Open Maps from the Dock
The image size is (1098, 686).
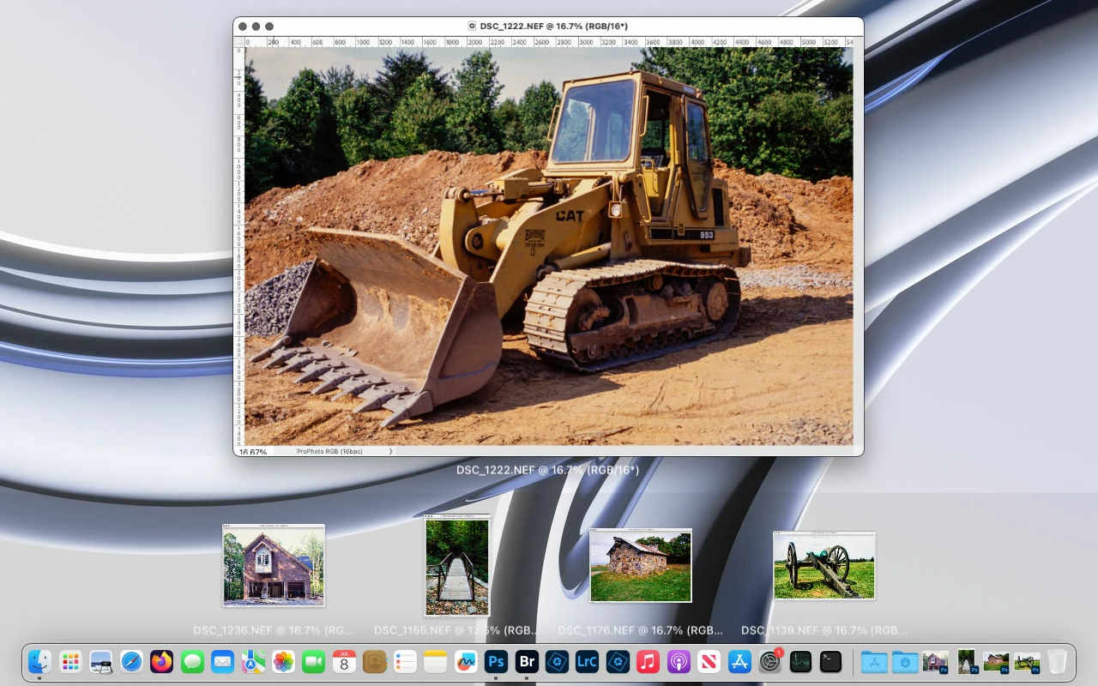pos(253,662)
